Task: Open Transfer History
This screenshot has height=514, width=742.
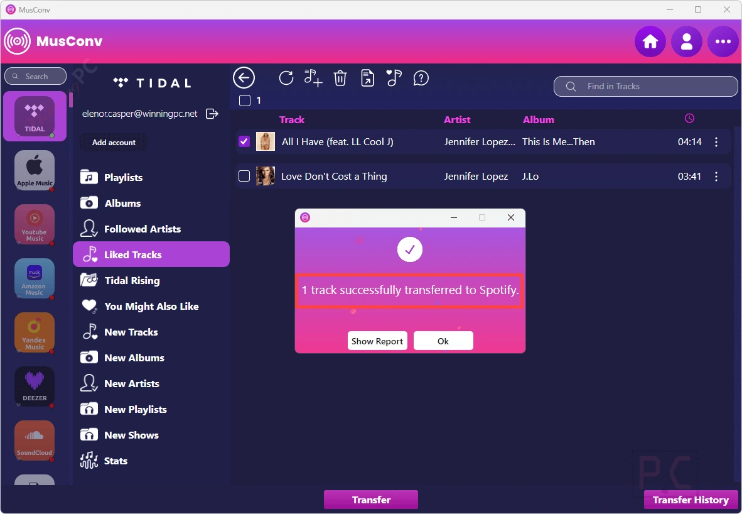Action: point(691,500)
